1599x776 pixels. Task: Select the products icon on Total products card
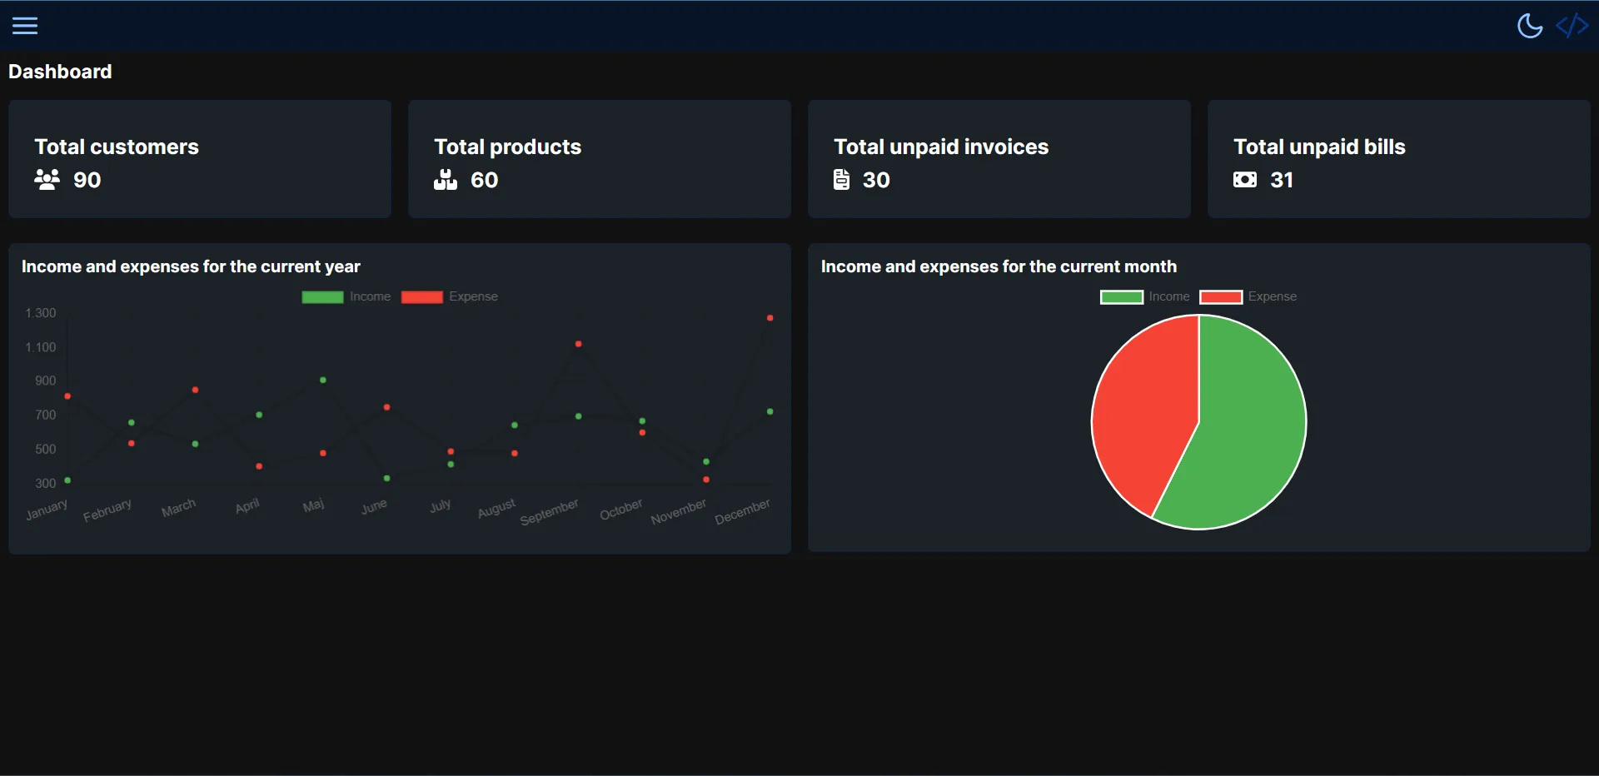[446, 181]
